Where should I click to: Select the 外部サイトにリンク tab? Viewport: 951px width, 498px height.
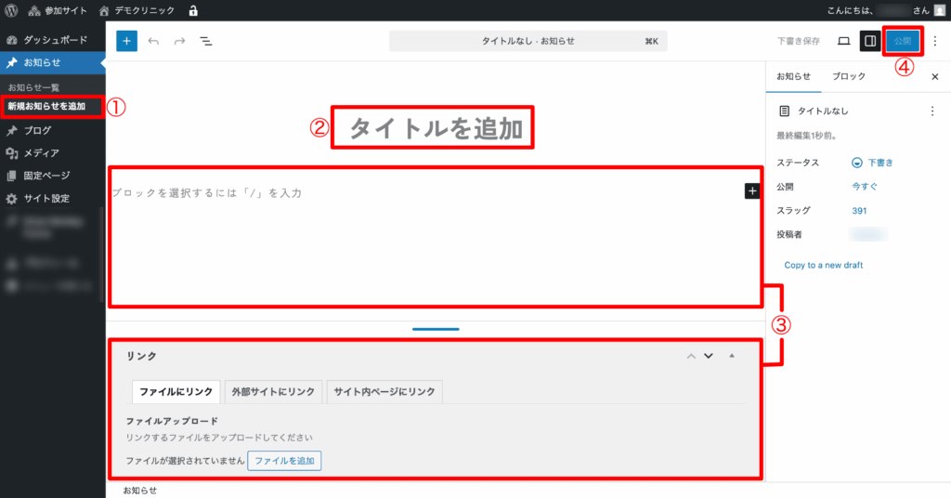click(x=274, y=392)
